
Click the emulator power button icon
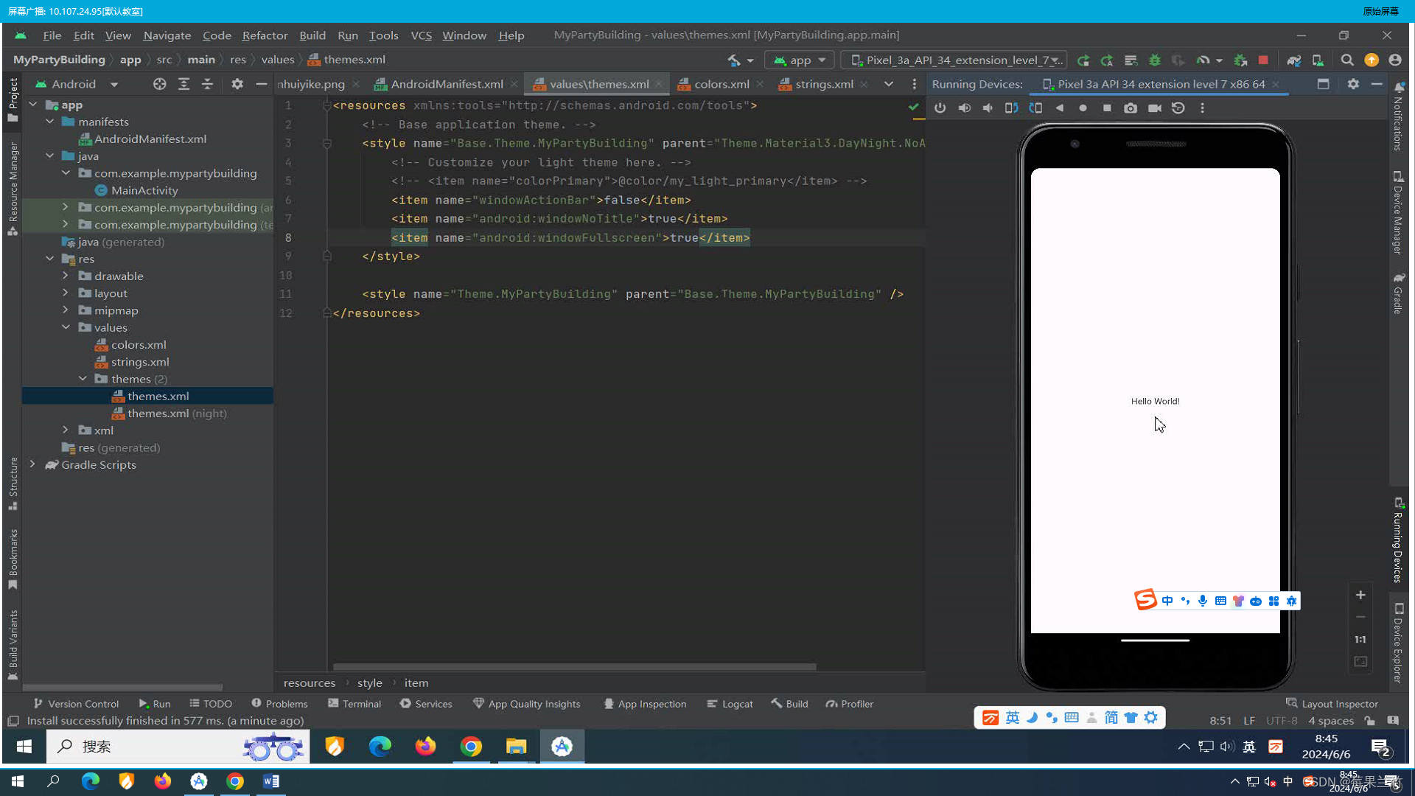pos(940,108)
